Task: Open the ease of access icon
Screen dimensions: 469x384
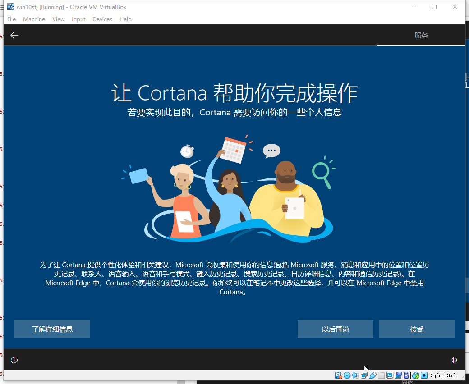Action: click(14, 360)
